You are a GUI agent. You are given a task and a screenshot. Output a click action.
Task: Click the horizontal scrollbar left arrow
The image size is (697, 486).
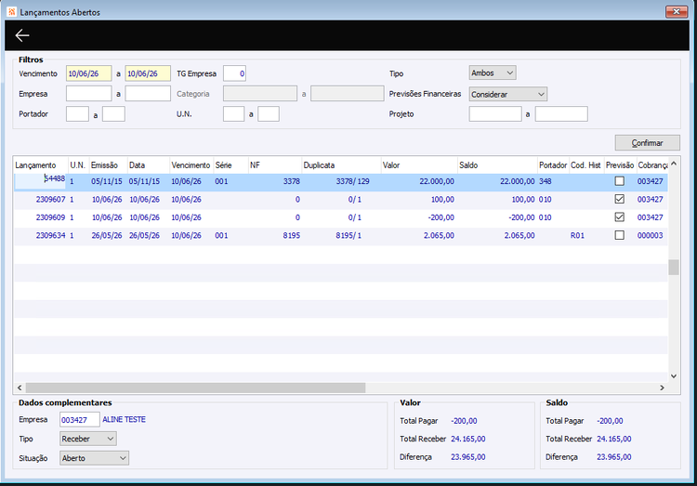[x=20, y=387]
